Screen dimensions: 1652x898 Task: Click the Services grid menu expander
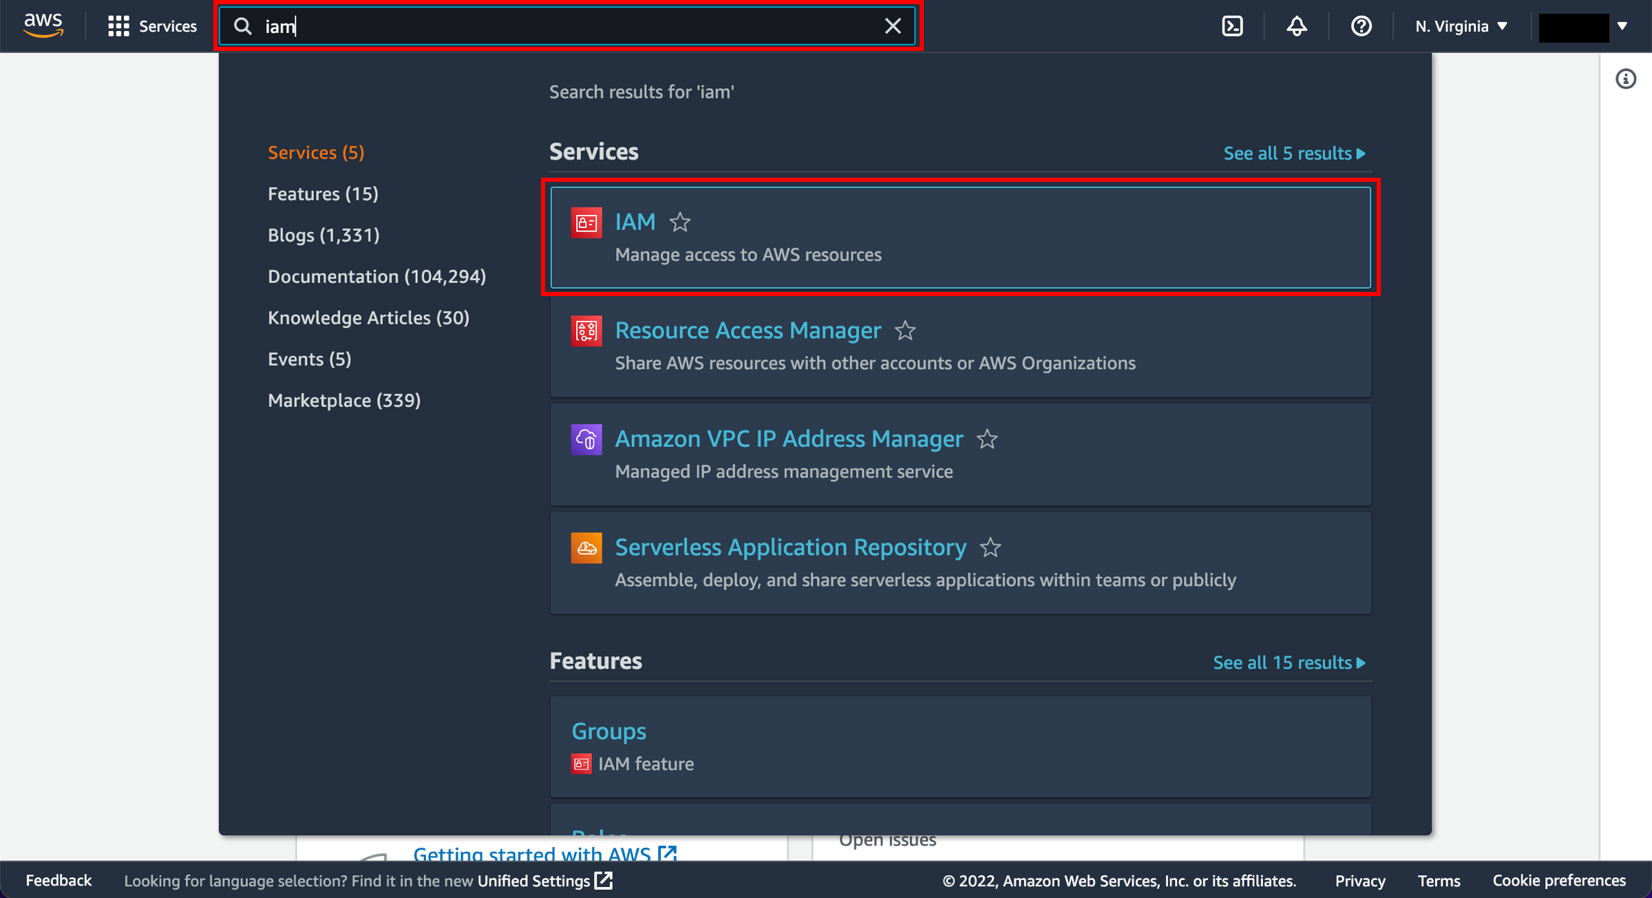click(118, 25)
